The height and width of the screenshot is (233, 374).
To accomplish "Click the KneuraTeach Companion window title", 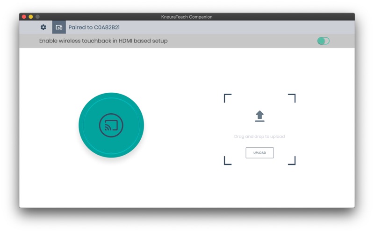I will 187,17.
